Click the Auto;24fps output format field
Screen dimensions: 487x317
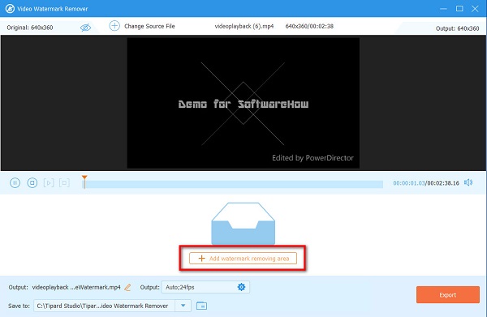tap(205, 287)
